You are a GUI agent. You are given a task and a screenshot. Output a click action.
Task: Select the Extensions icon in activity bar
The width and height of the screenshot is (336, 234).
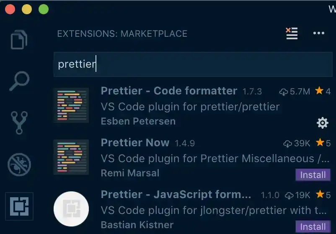coord(19,206)
